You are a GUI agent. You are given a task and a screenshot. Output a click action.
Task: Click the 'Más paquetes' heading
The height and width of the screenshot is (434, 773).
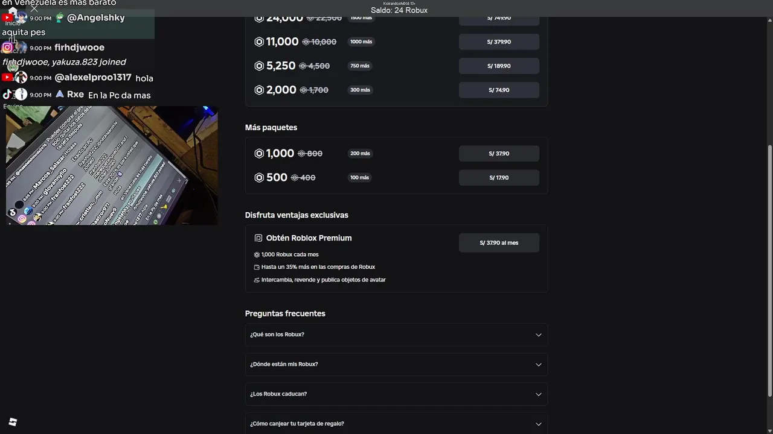point(271,127)
